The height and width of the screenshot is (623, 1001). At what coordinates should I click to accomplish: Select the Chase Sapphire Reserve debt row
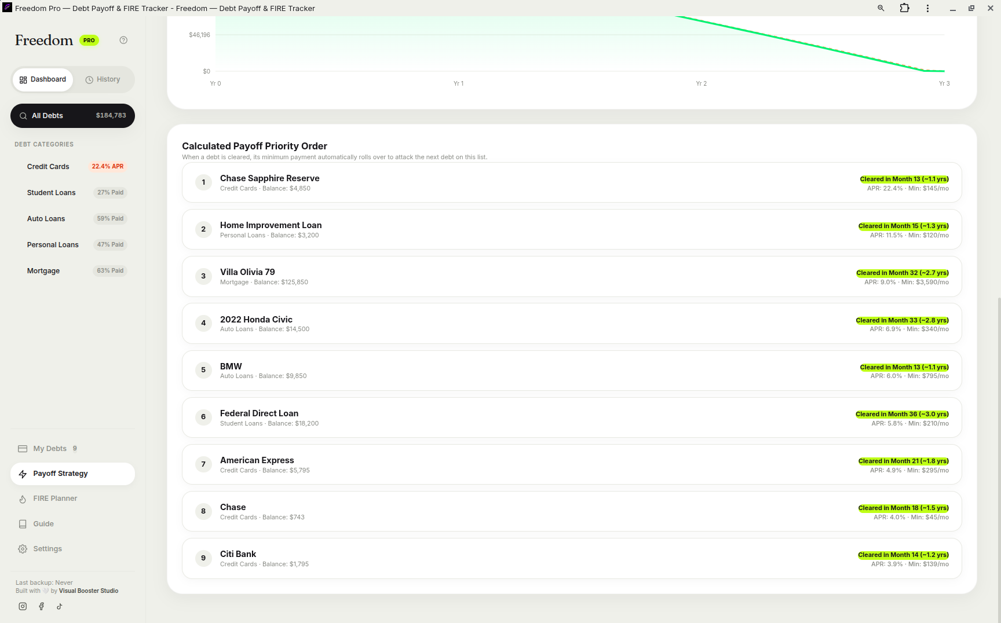pyautogui.click(x=572, y=183)
